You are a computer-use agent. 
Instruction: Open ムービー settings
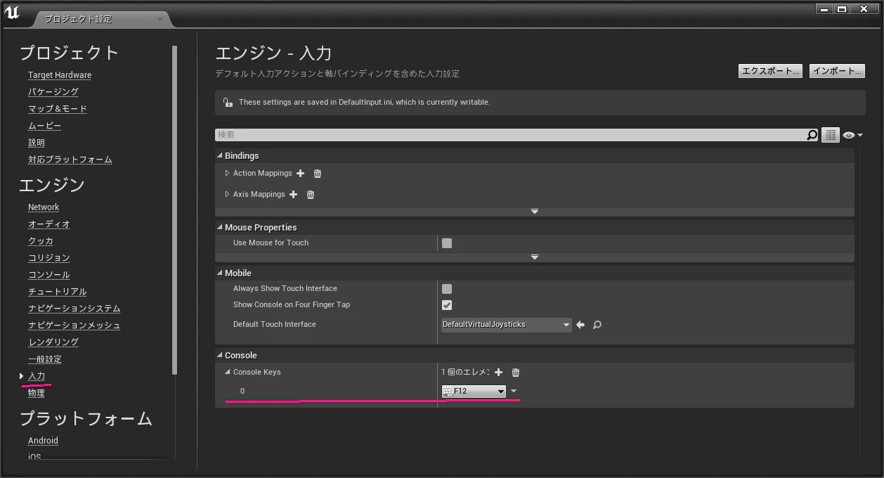pyautogui.click(x=45, y=126)
